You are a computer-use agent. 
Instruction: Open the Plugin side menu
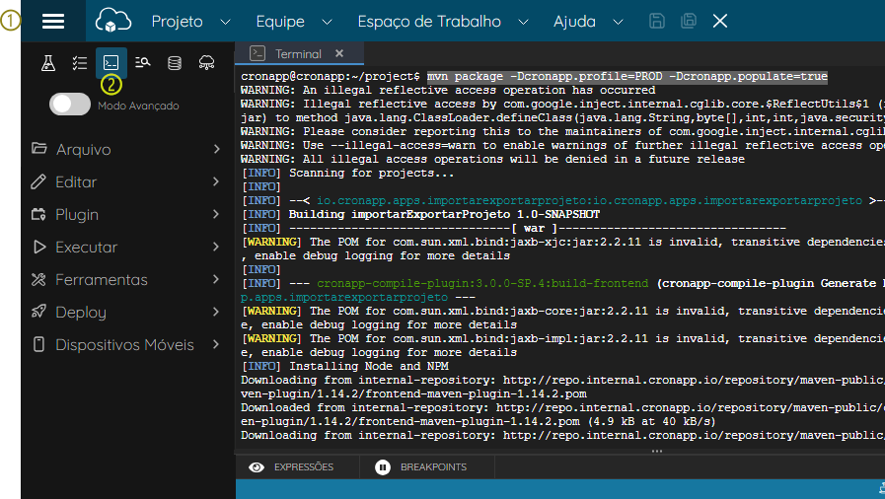127,215
